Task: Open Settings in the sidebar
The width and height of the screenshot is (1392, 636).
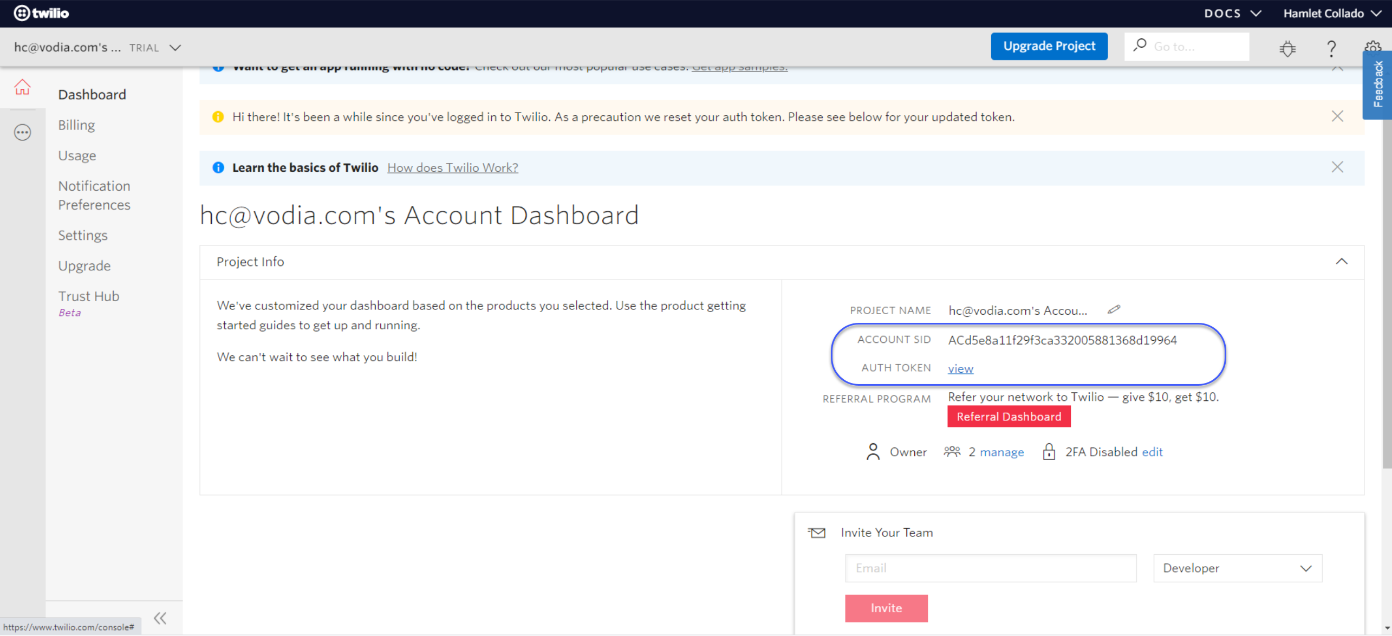Action: [83, 235]
